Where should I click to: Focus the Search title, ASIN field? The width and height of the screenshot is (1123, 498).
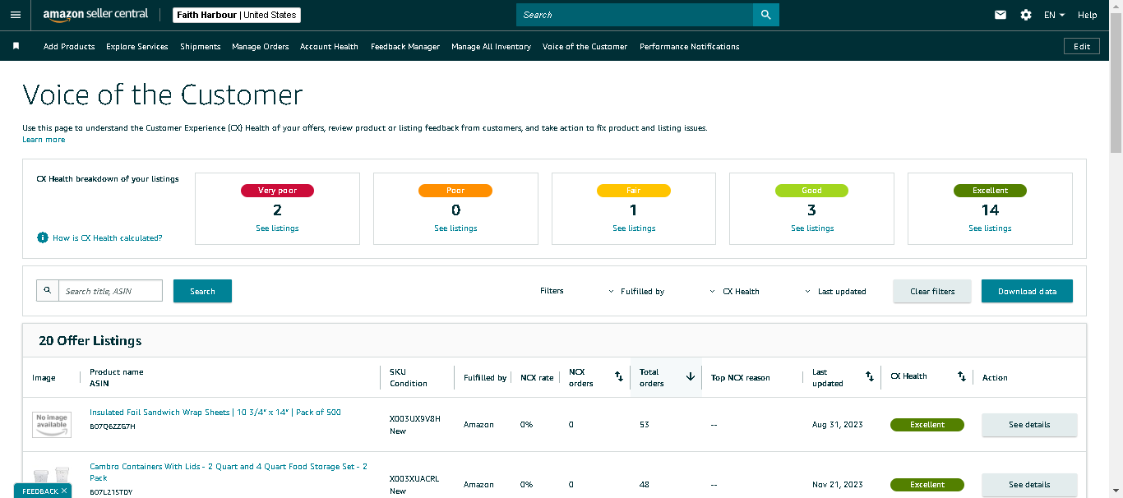point(110,291)
